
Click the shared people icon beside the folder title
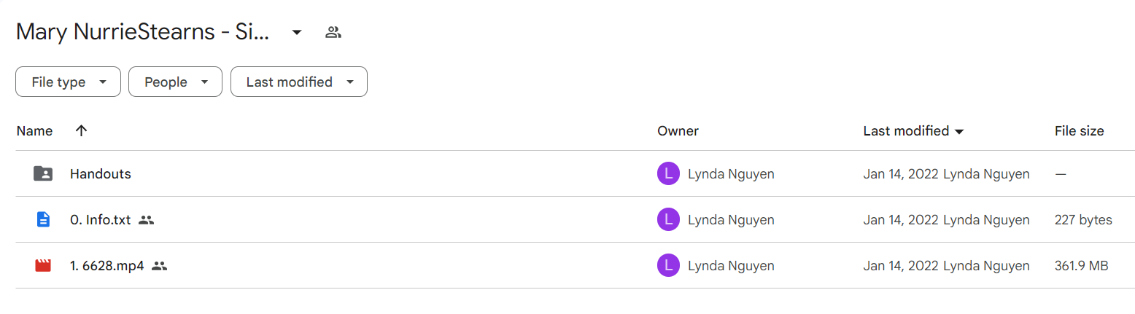coord(333,32)
